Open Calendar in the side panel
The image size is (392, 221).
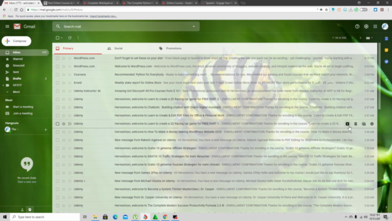[386, 39]
